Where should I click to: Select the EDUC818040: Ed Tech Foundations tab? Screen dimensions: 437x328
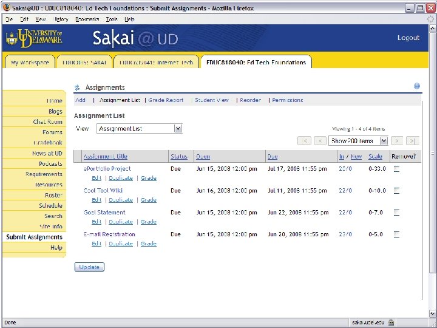(256, 62)
